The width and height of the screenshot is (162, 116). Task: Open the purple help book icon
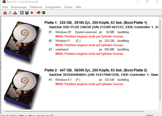(39, 13)
